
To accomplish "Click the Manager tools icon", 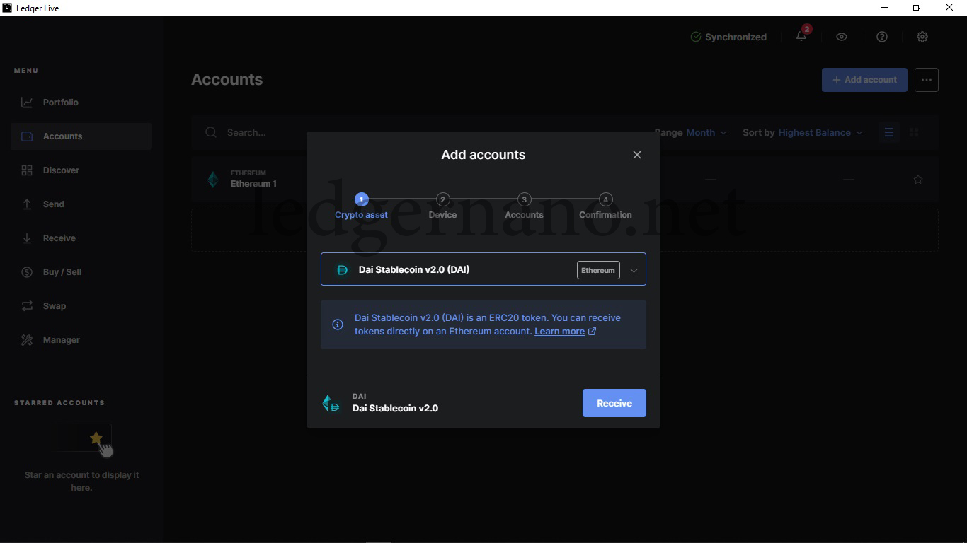I will click(x=27, y=340).
